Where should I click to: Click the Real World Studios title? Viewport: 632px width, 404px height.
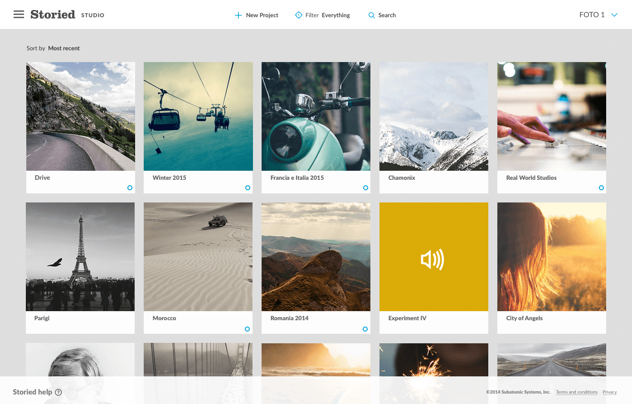[x=531, y=178]
